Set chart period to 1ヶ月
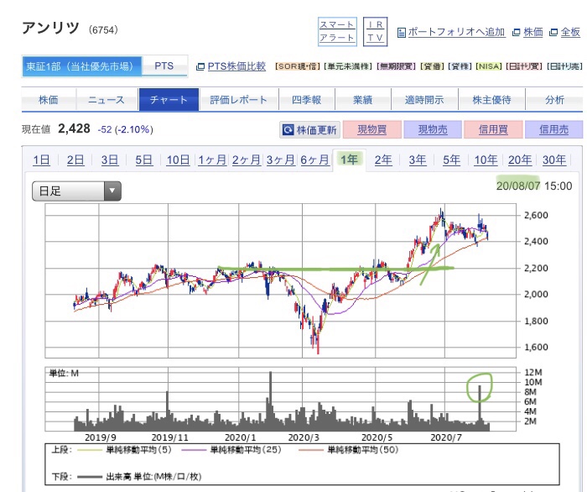Viewport: 587px width, 492px height. (212, 160)
